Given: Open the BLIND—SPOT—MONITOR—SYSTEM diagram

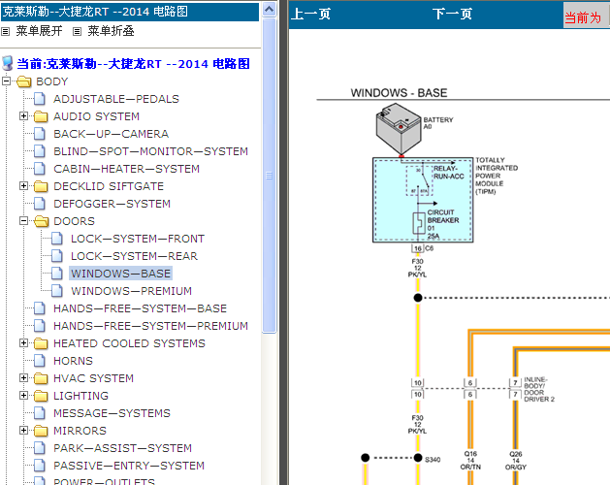Looking at the screenshot, I should point(151,151).
